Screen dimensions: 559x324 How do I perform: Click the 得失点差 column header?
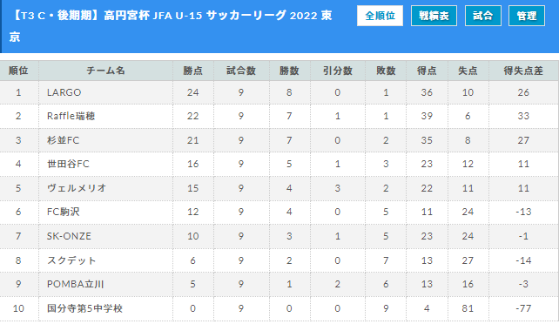(x=523, y=71)
